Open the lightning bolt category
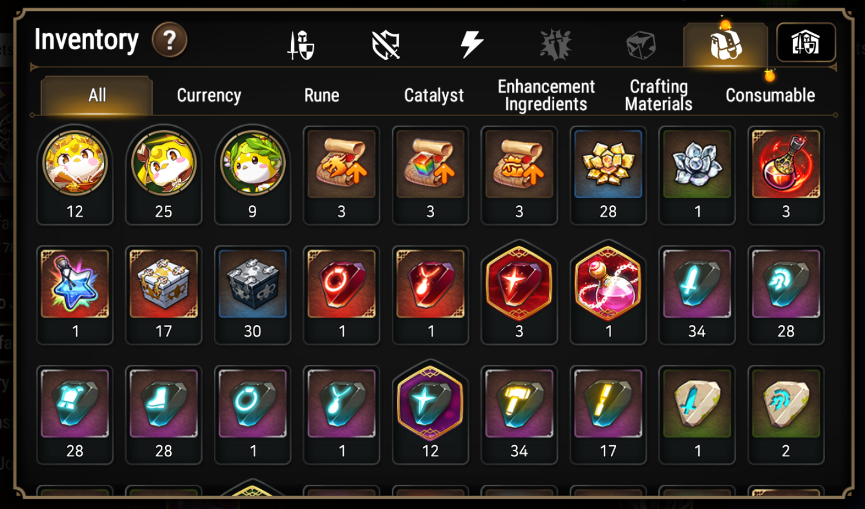 coord(471,44)
